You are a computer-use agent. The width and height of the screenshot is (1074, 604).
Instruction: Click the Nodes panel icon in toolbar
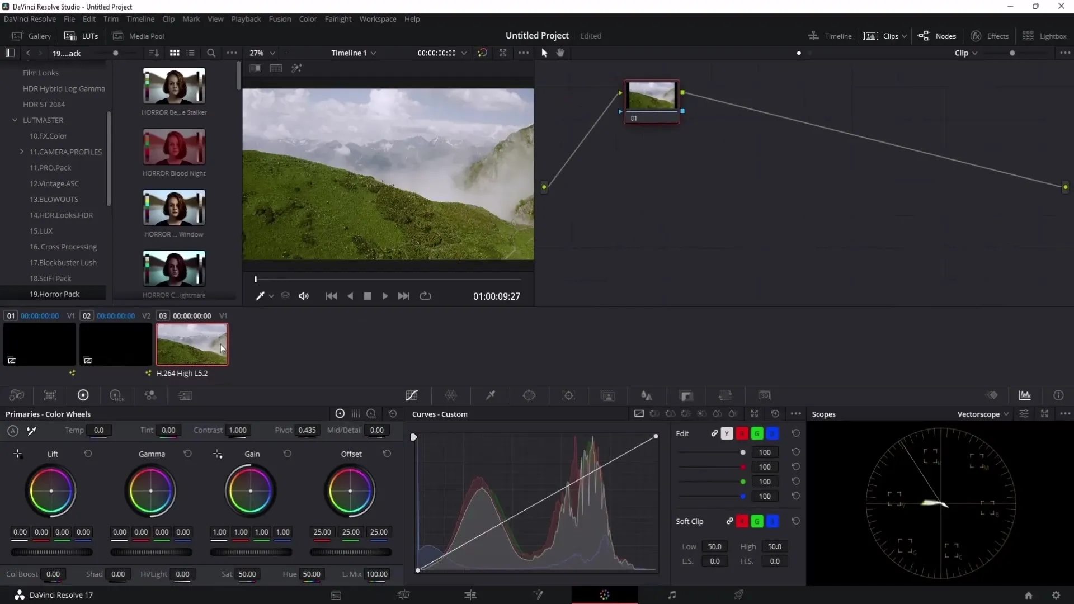(924, 35)
